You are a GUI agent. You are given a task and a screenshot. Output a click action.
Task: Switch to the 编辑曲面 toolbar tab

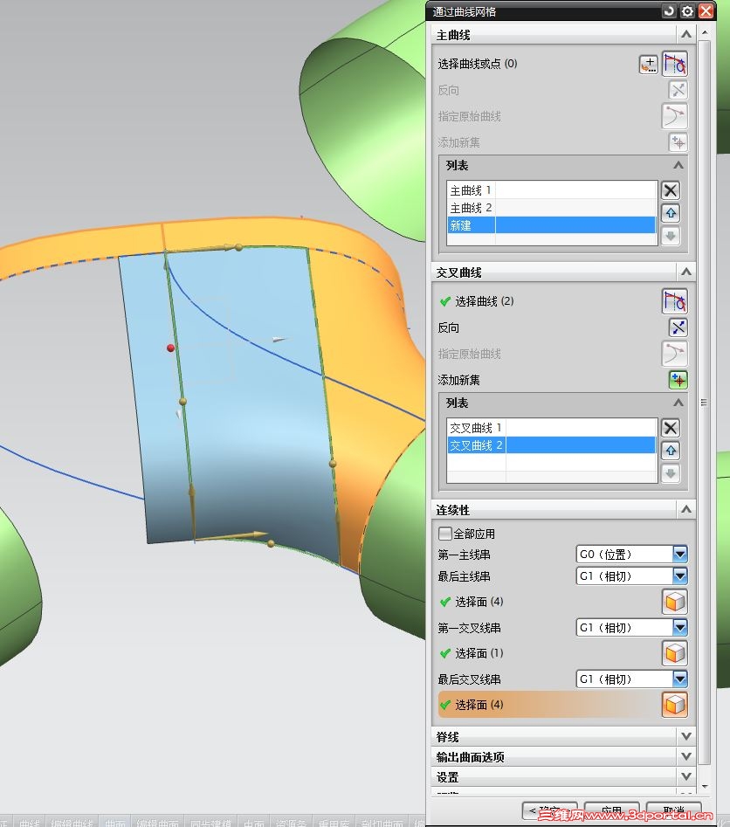pyautogui.click(x=158, y=823)
